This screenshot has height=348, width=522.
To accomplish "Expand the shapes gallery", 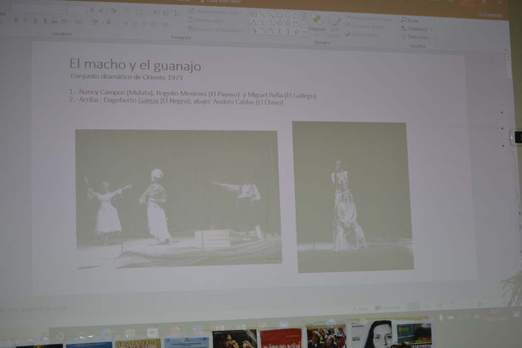I will coord(304,32).
